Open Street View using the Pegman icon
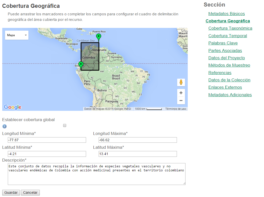264x197 pixels. point(181,82)
